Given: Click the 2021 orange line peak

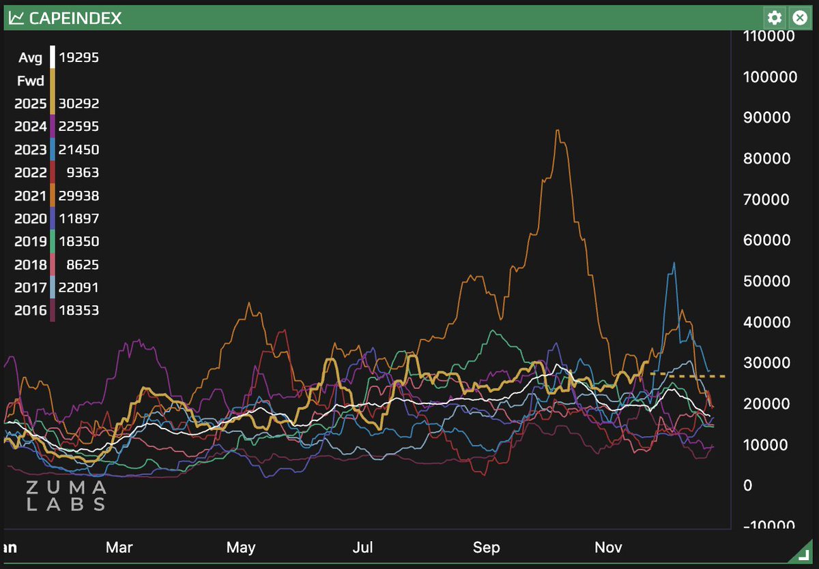Looking at the screenshot, I should [x=558, y=131].
